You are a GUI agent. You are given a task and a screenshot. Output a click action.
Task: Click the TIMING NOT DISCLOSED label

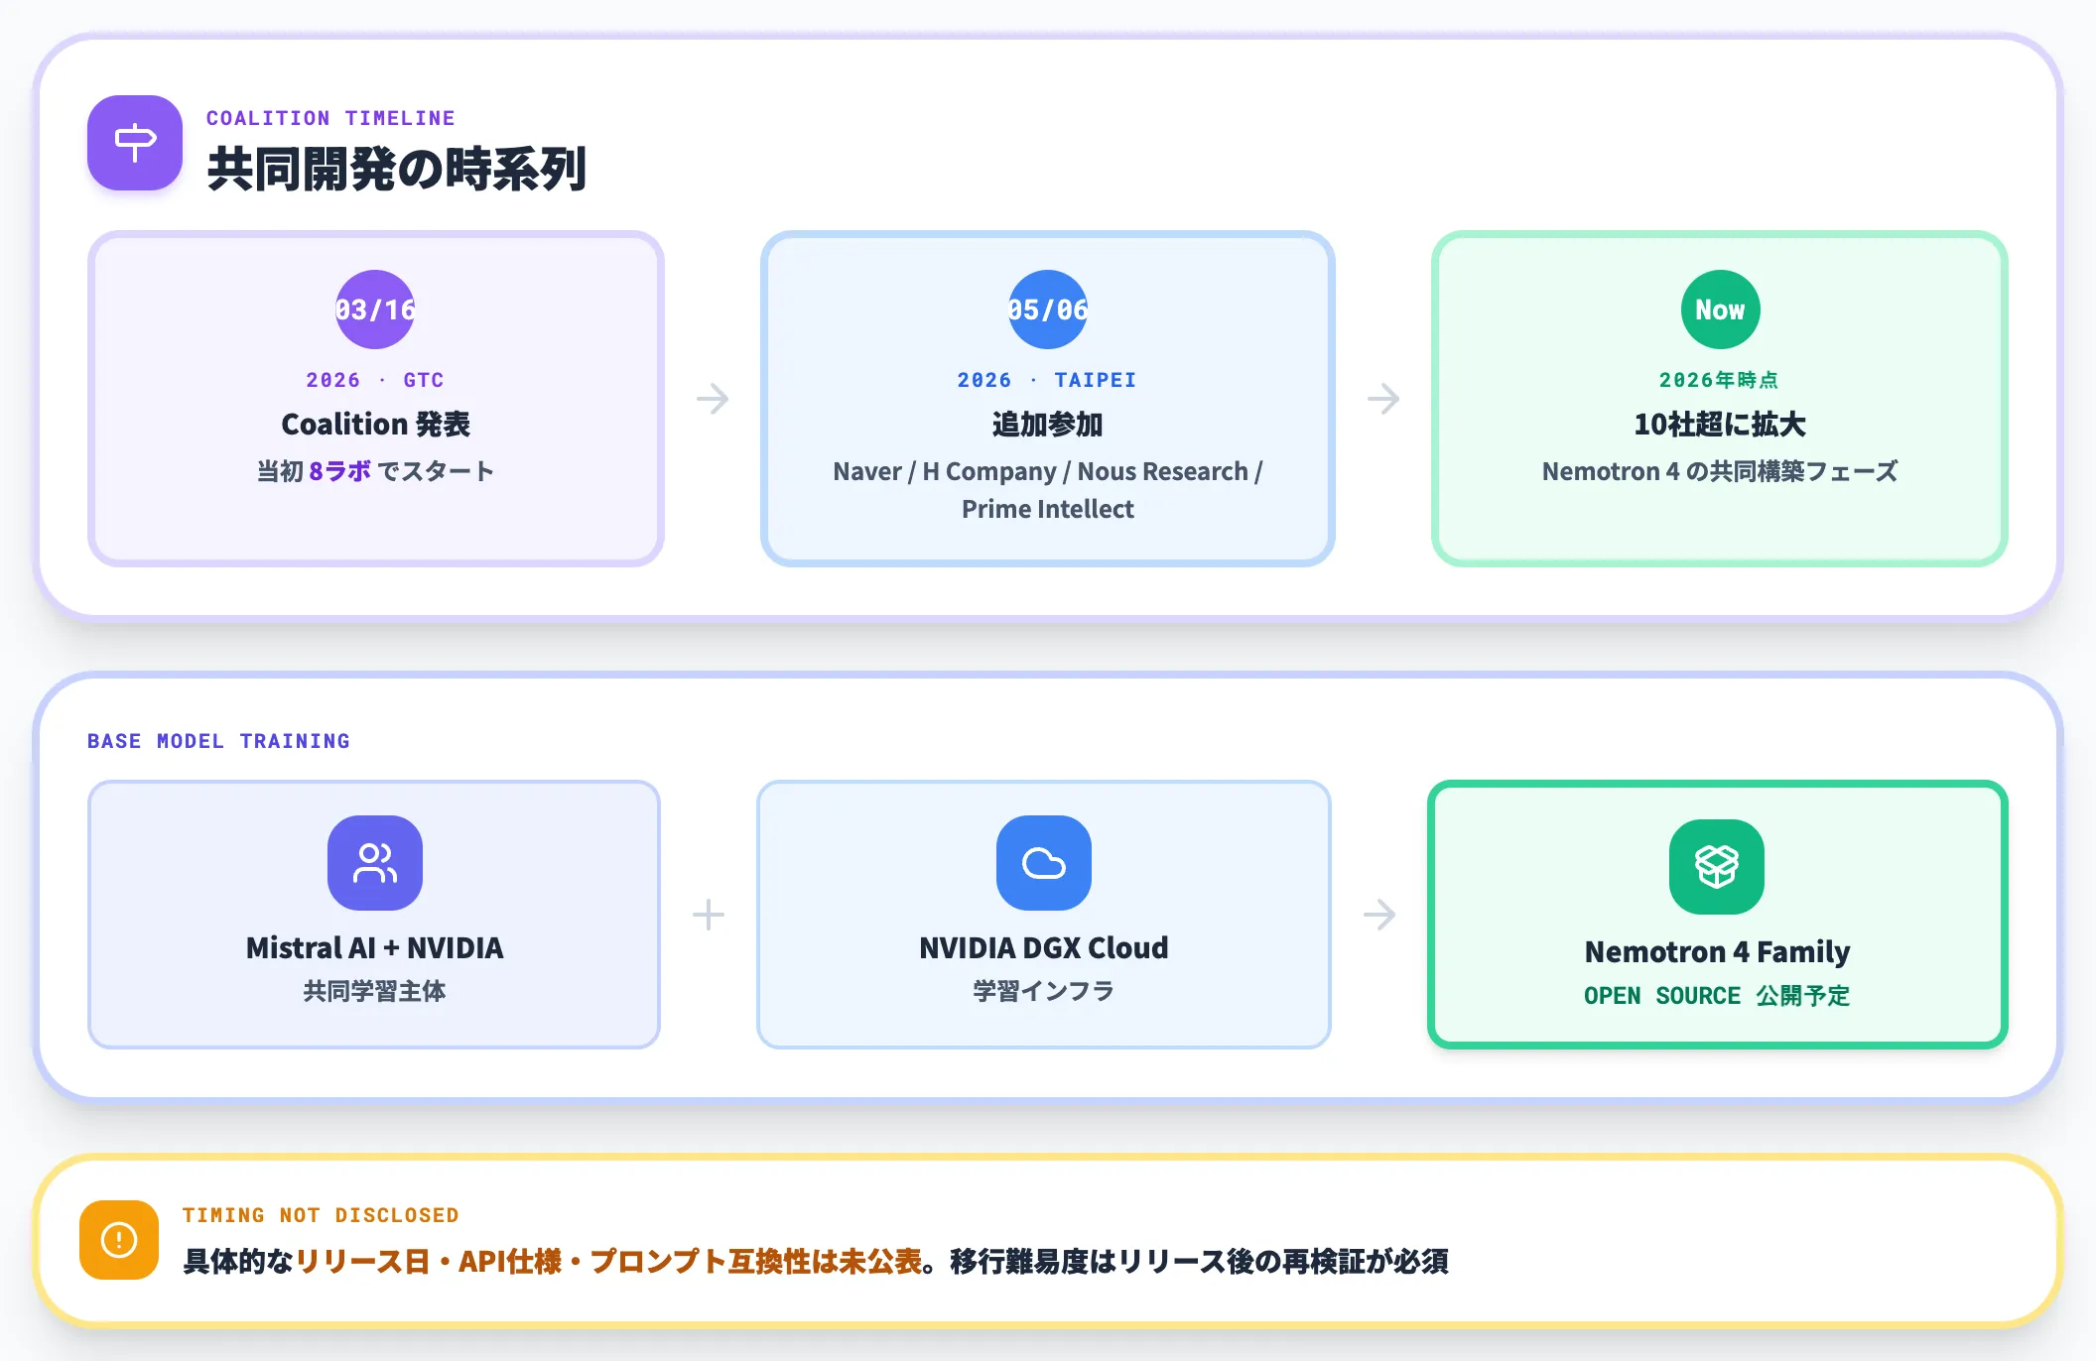321,1215
